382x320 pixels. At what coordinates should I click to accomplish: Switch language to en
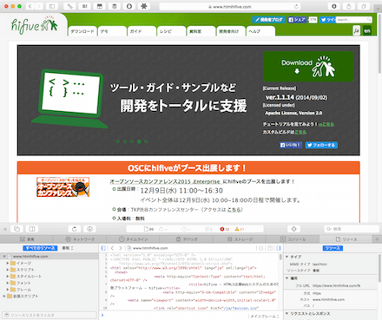coord(367,30)
